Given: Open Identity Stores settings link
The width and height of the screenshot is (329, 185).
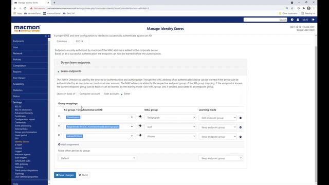Looking at the screenshot, I should pyautogui.click(x=22, y=142).
